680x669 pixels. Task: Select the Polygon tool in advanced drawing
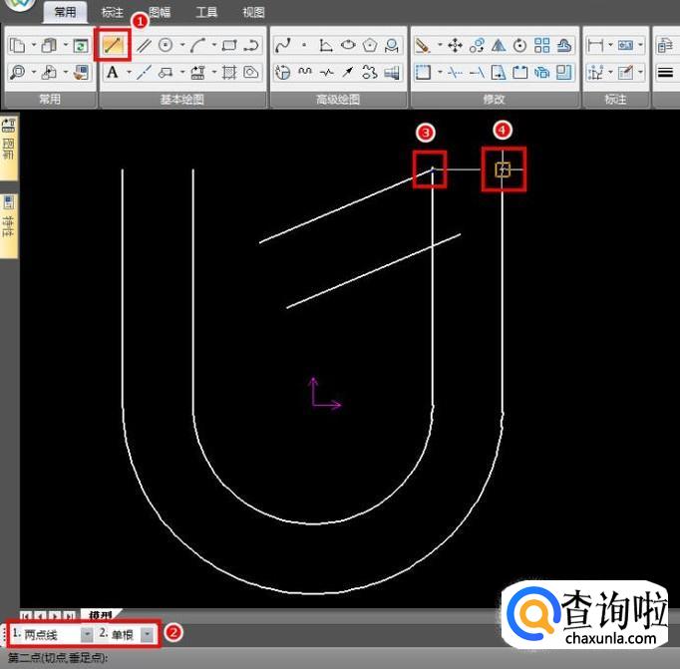370,45
